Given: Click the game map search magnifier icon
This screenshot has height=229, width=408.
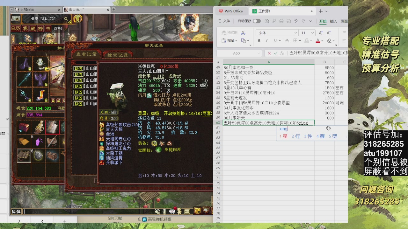Looking at the screenshot, I should (66, 19).
